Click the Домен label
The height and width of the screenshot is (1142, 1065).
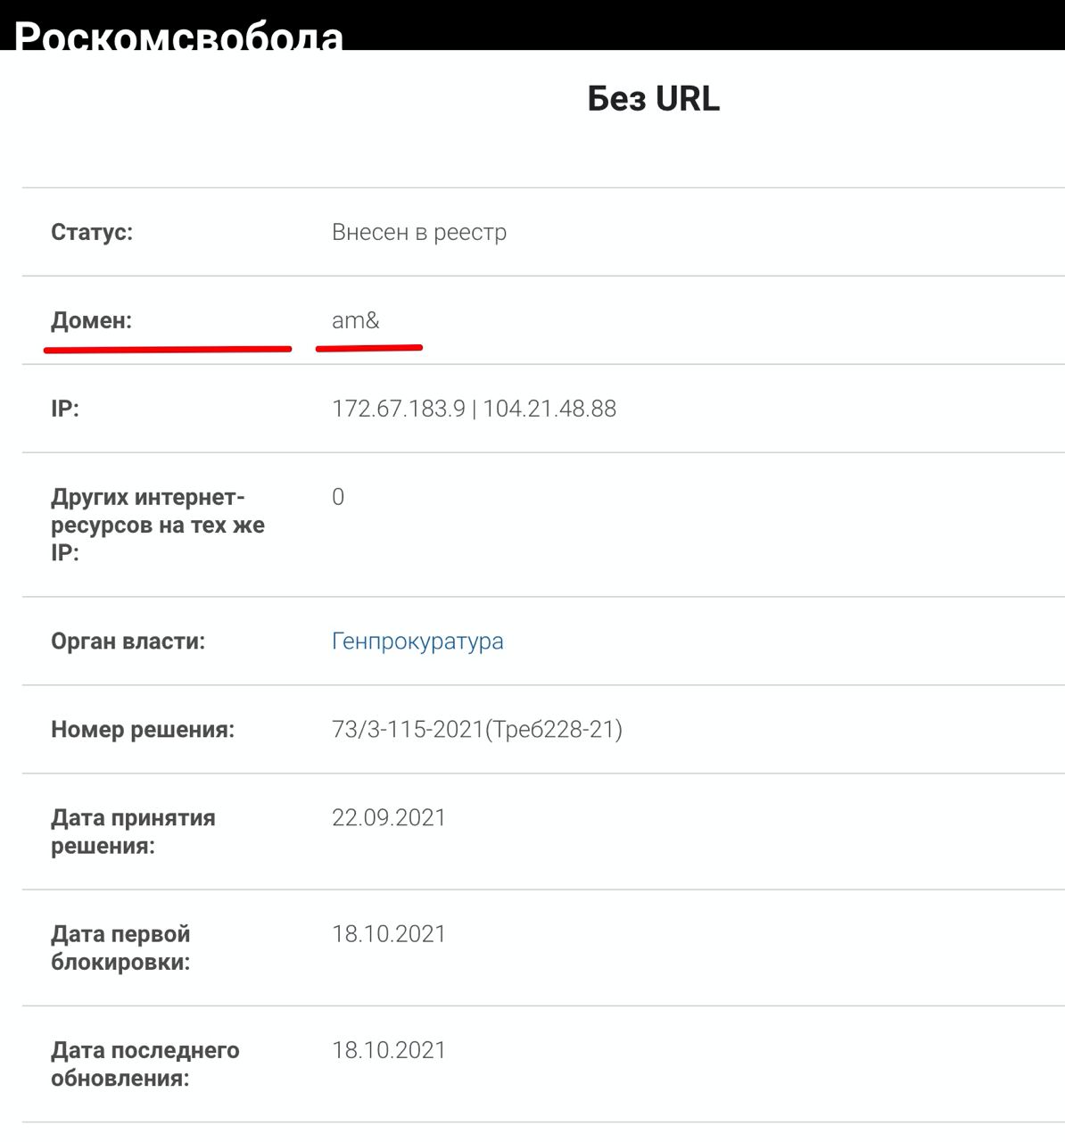91,320
